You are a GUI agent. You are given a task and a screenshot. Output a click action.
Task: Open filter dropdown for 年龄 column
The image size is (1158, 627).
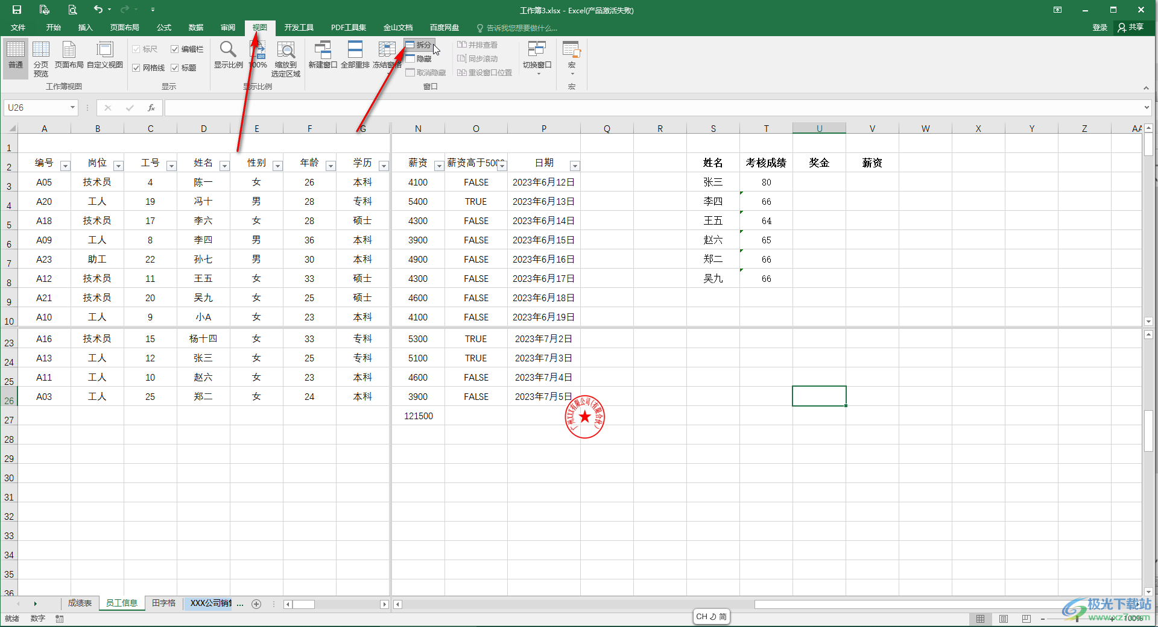pyautogui.click(x=331, y=166)
